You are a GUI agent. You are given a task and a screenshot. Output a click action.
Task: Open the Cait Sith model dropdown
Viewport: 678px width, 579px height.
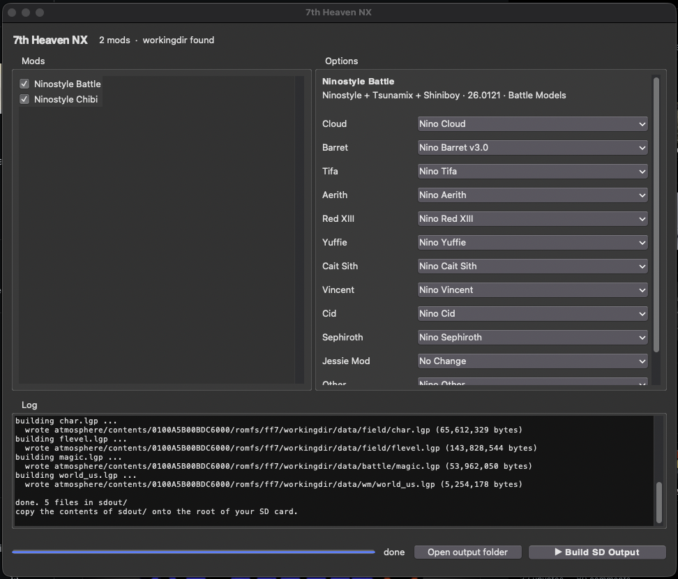532,266
